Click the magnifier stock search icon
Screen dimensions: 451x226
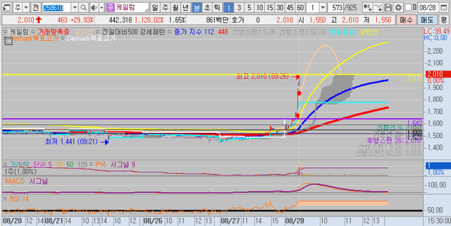(83, 8)
